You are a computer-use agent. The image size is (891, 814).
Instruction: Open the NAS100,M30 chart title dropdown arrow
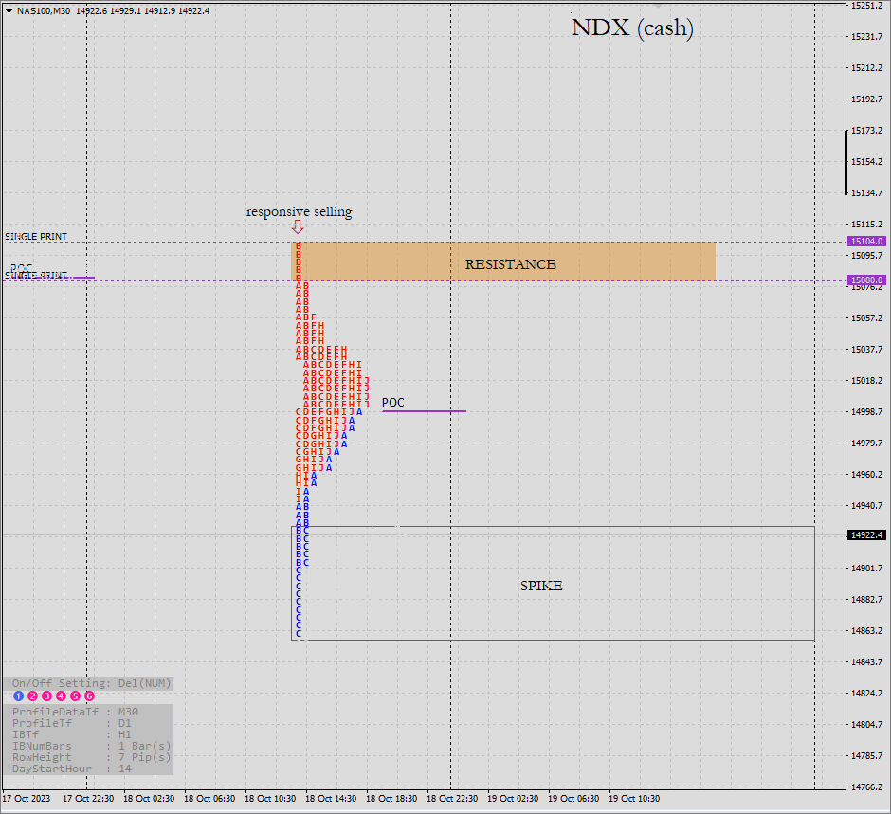pyautogui.click(x=9, y=11)
